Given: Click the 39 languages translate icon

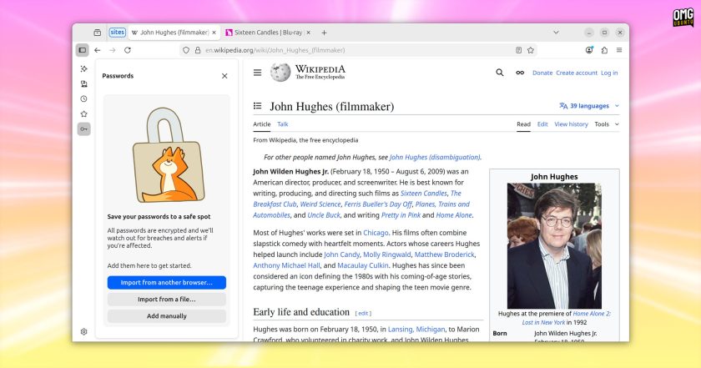Looking at the screenshot, I should point(563,106).
